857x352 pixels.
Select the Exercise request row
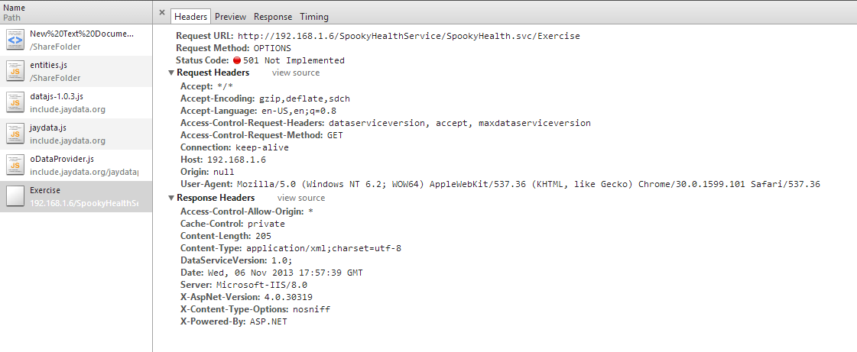click(x=76, y=196)
